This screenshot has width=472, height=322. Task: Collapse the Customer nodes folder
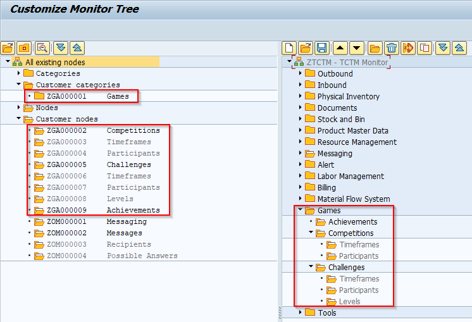click(19, 119)
